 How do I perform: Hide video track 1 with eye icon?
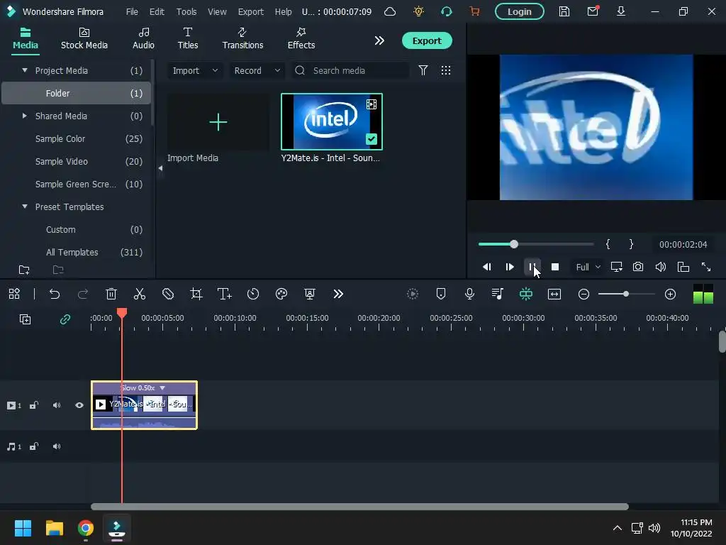pyautogui.click(x=79, y=405)
